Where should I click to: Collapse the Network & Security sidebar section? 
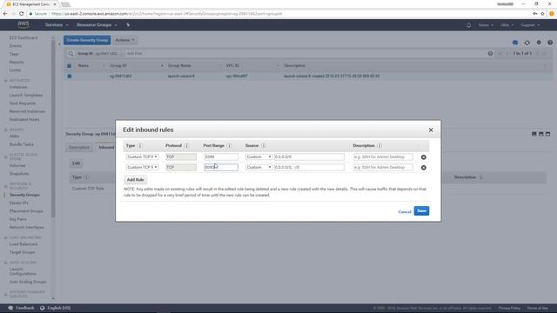(x=6, y=186)
